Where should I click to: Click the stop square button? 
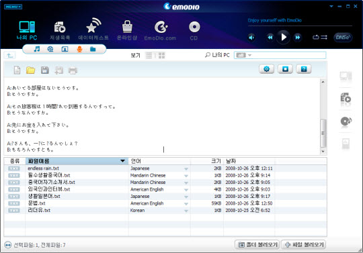point(285,69)
